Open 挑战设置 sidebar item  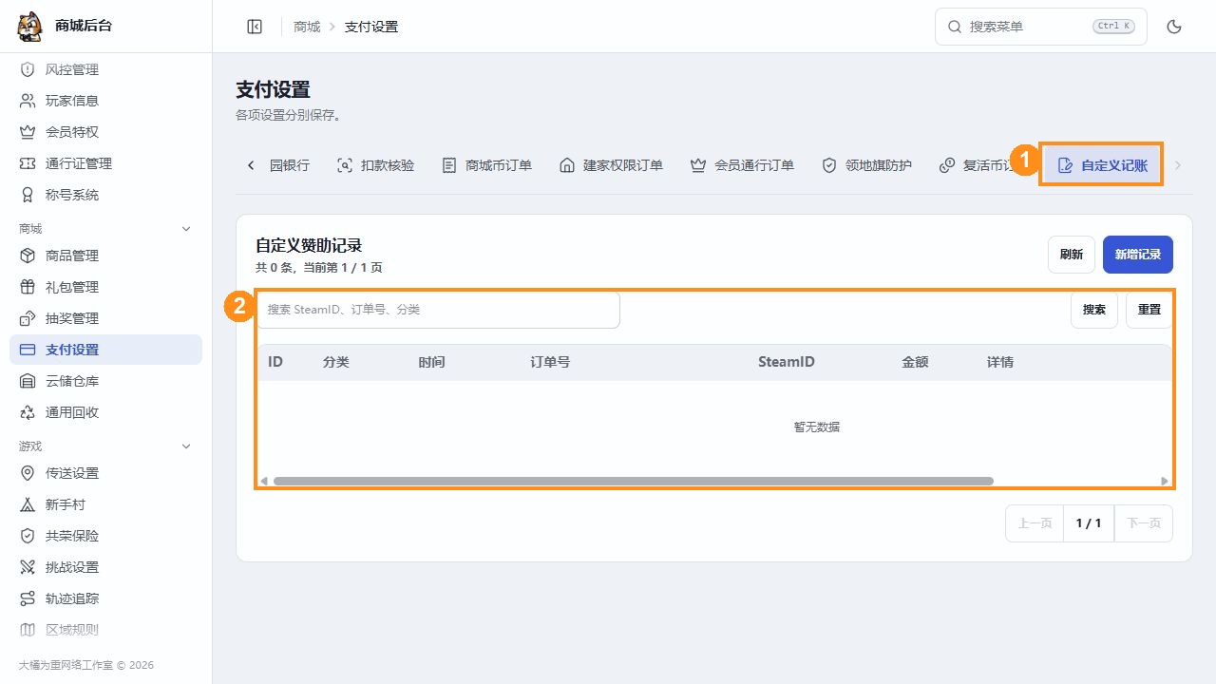pos(105,567)
